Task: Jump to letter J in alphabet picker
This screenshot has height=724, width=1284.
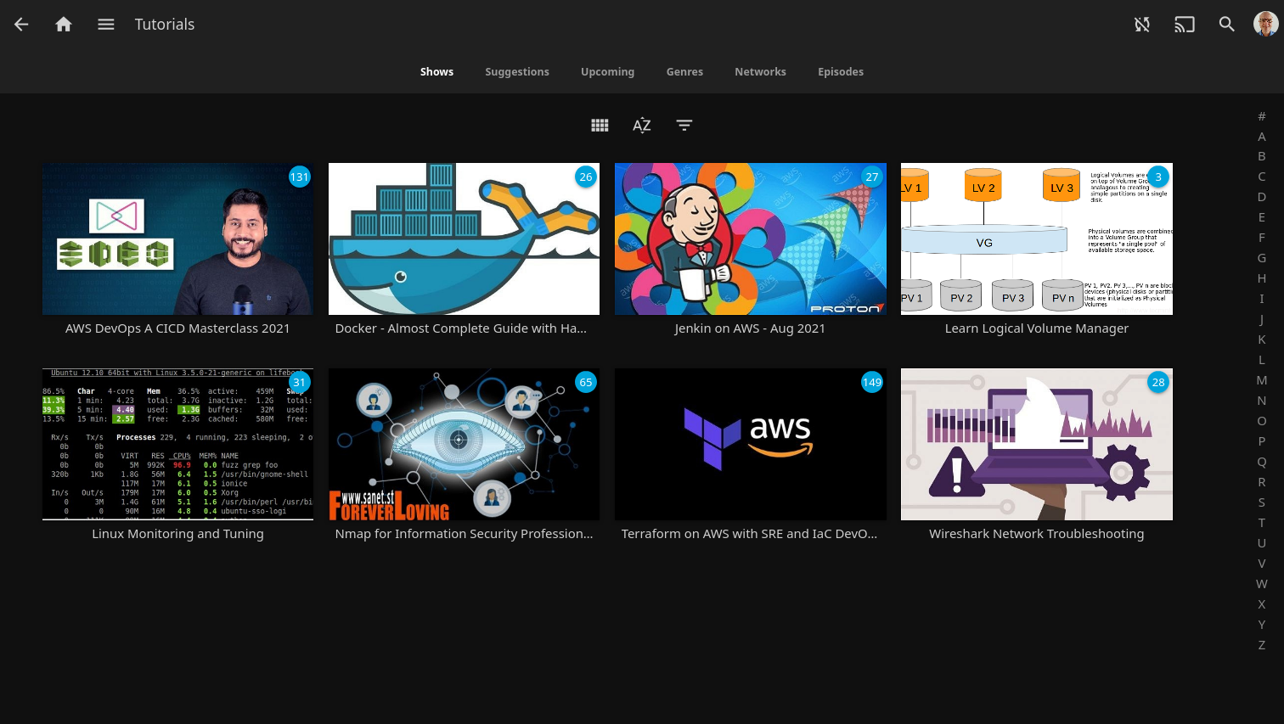Action: tap(1262, 320)
